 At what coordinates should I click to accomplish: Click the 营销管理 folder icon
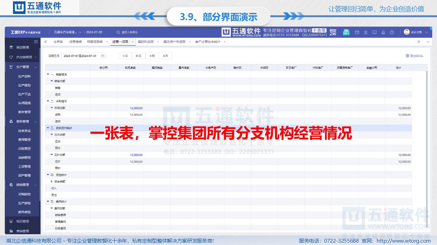[x=11, y=231]
